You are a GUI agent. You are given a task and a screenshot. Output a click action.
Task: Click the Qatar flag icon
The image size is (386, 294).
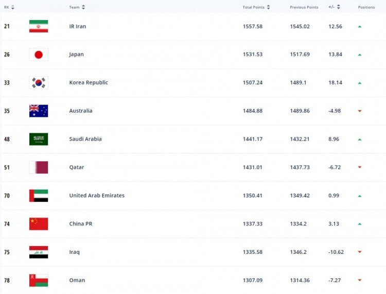point(39,167)
